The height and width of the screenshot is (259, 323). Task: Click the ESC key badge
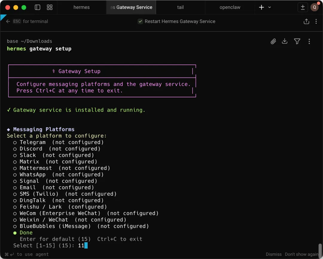(x=17, y=22)
